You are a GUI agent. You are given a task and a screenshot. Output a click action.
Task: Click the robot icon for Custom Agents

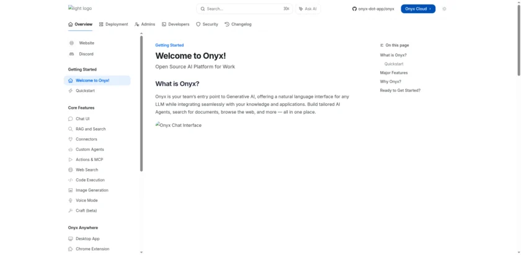[x=70, y=150]
